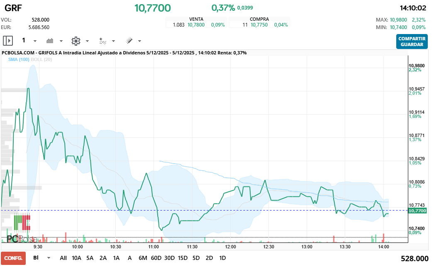Expand the drawing tools dropdown arrow
Image resolution: width=434 pixels, height=267 pixels.
139,41
